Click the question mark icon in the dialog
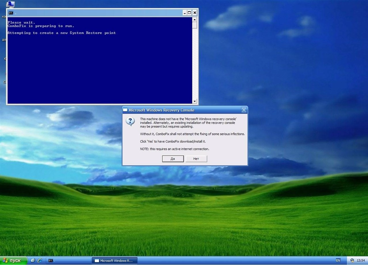Viewport: 368px width, 265px height. coord(130,122)
